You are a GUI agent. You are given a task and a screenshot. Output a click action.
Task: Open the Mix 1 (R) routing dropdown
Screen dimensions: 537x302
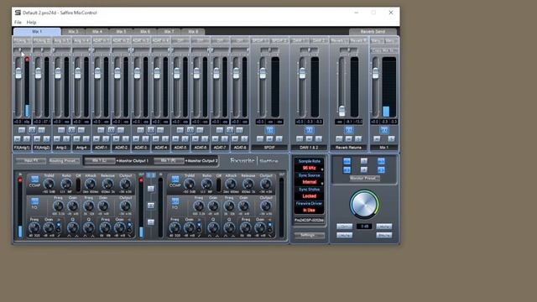169,160
